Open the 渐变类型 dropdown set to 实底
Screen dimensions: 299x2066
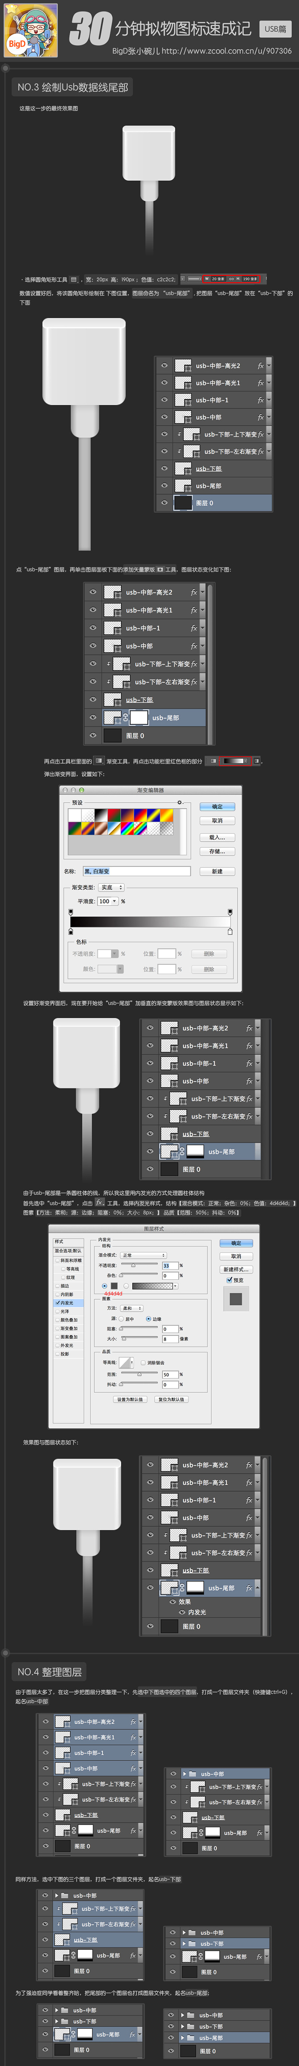111,887
